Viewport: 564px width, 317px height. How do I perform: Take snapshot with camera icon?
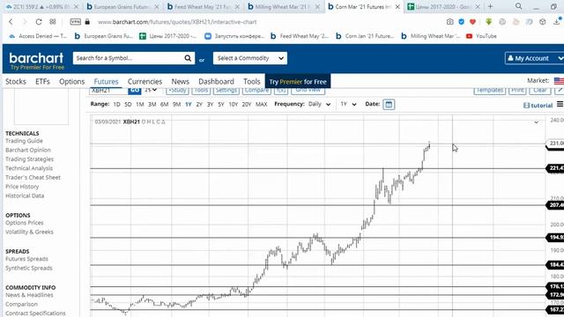[x=450, y=22]
